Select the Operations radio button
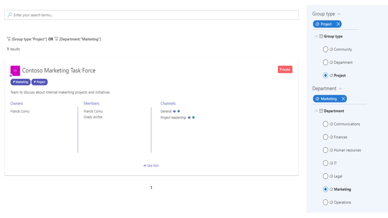Screen dimensions: 388x218 (326, 202)
